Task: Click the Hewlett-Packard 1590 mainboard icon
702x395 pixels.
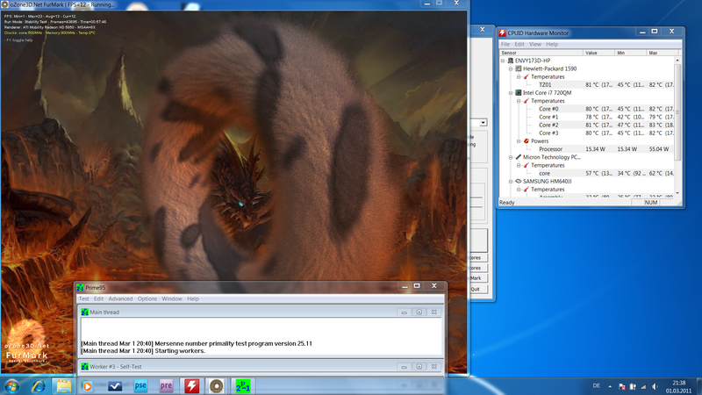Action: coord(519,68)
